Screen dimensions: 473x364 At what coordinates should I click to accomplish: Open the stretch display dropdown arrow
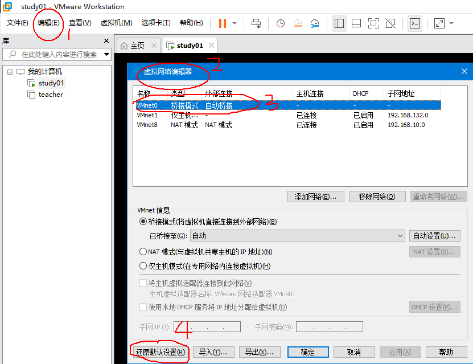tap(451, 23)
